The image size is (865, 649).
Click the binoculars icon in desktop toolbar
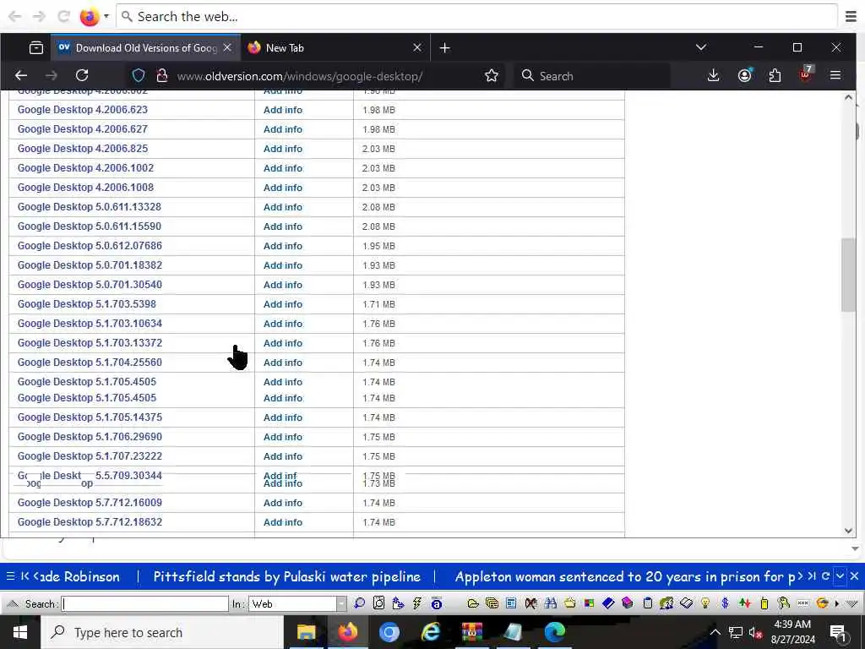pos(550,603)
